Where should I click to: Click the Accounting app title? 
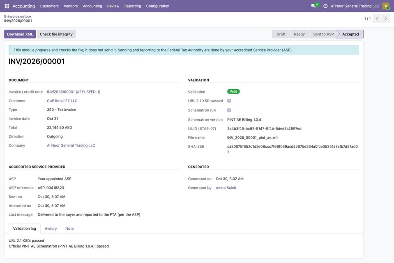[23, 6]
